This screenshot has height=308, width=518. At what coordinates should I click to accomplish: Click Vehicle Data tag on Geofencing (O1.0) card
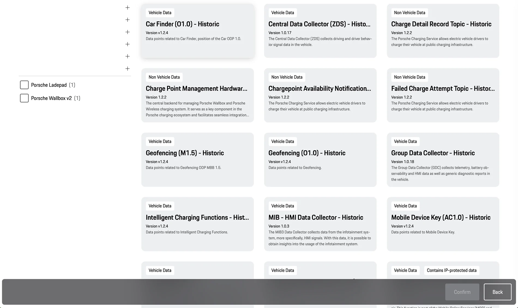(x=283, y=141)
